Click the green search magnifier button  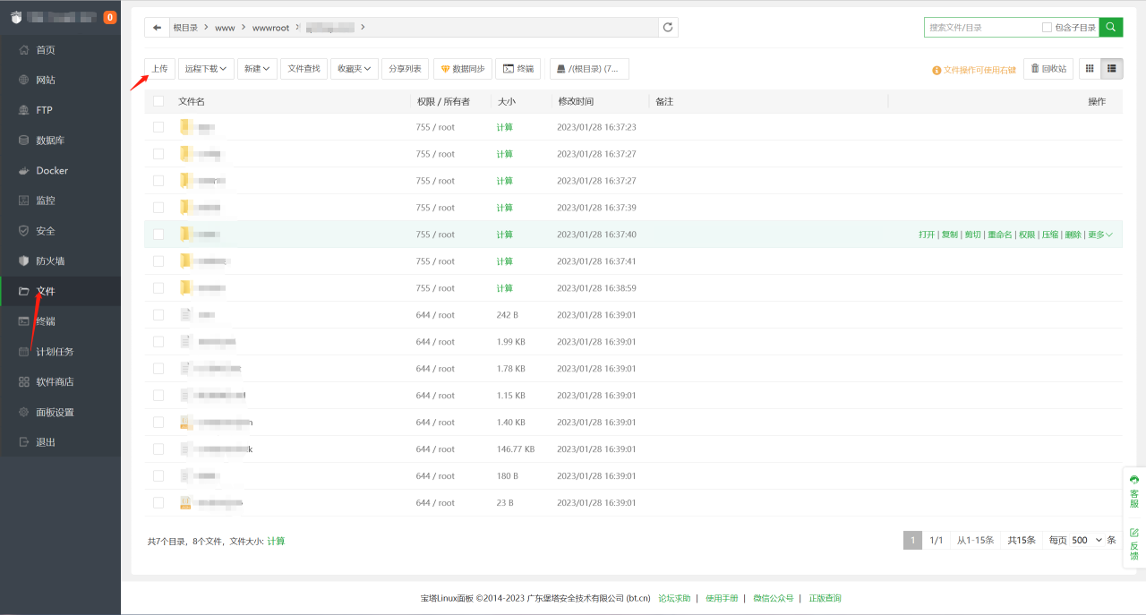1110,28
